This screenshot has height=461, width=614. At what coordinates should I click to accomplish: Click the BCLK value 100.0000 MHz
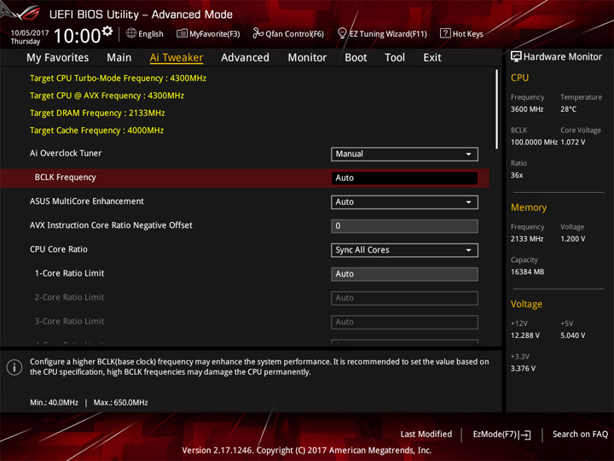tap(534, 142)
